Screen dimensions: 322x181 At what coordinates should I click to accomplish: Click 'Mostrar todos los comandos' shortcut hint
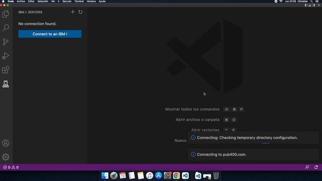click(192, 109)
